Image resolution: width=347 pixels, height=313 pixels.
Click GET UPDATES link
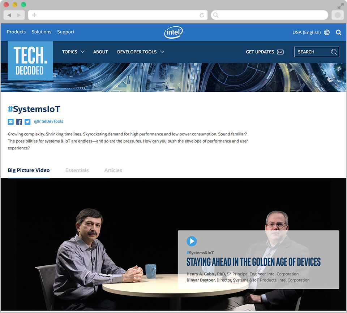(x=260, y=52)
